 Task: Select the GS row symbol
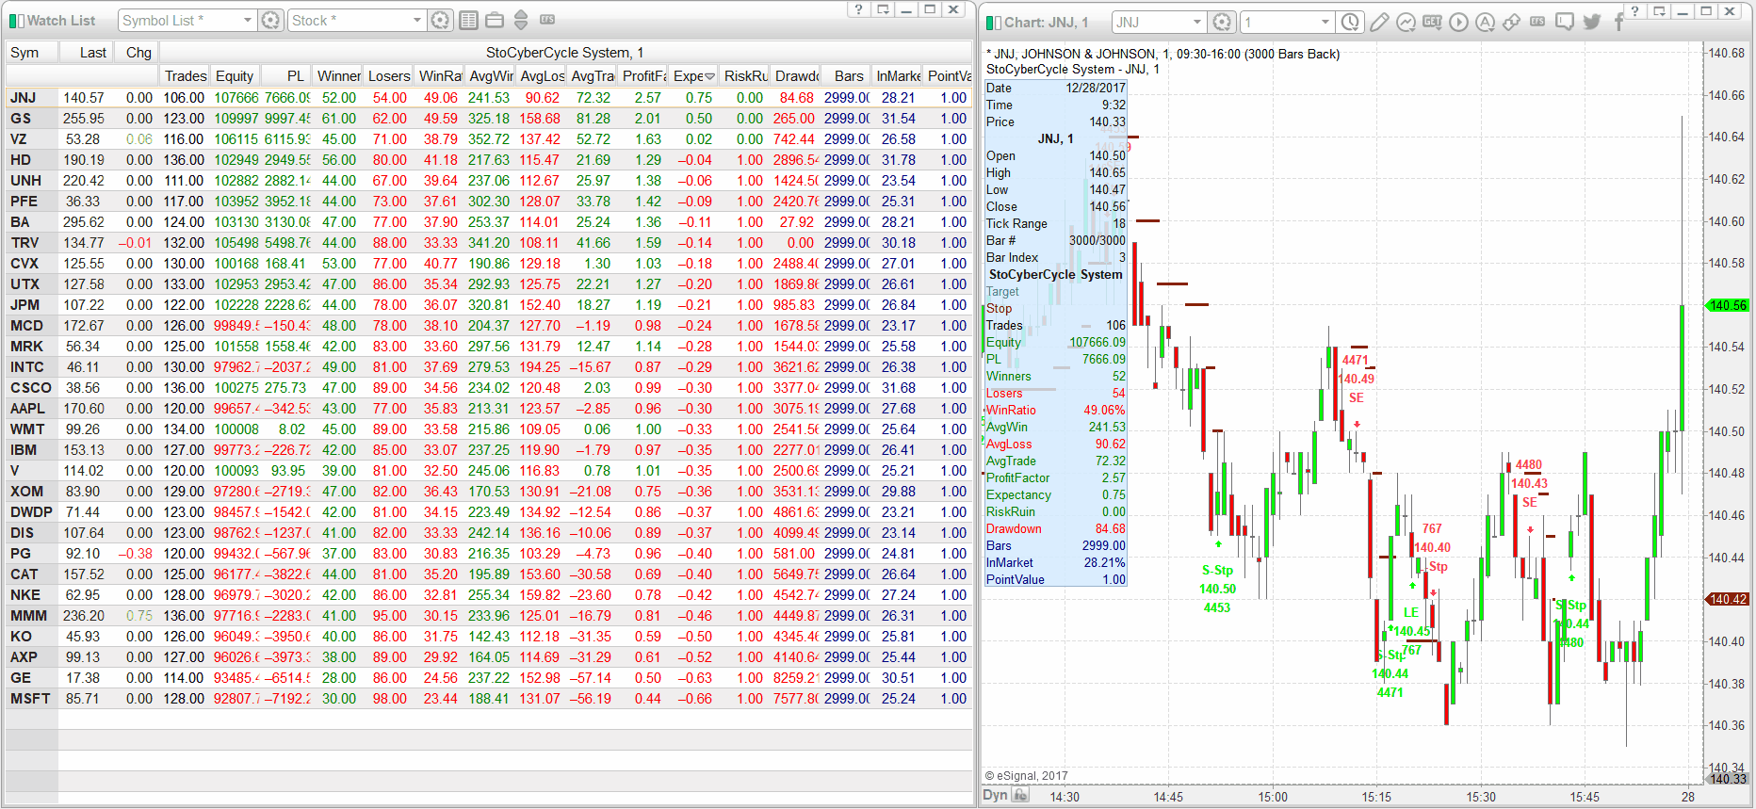click(x=21, y=119)
